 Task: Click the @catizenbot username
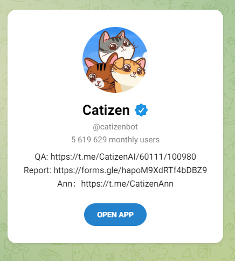pos(115,127)
